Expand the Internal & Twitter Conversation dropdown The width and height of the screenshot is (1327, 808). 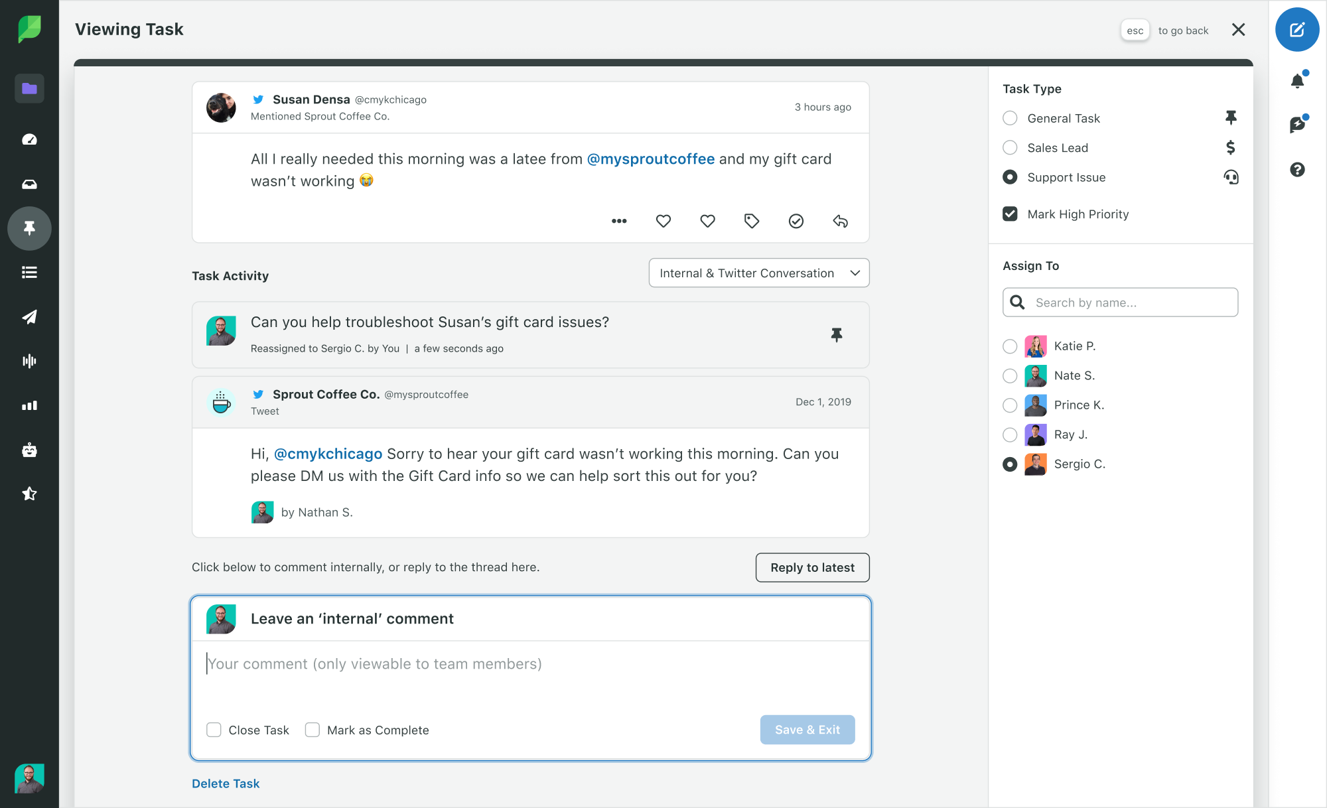point(758,274)
